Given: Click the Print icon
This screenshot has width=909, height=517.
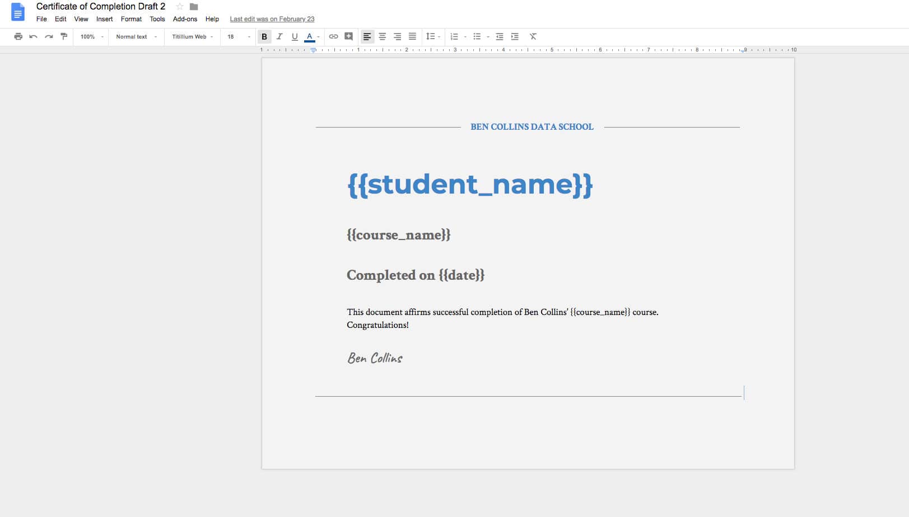Looking at the screenshot, I should pos(18,36).
